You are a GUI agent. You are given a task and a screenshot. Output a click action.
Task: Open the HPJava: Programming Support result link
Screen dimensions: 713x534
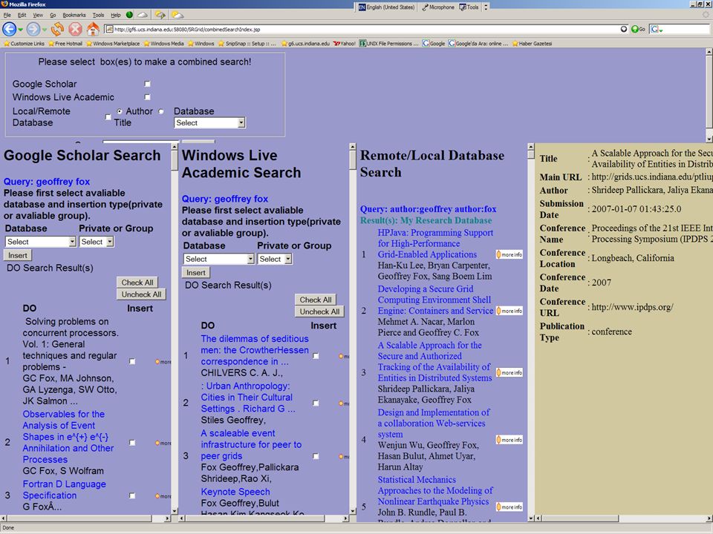[x=435, y=243]
